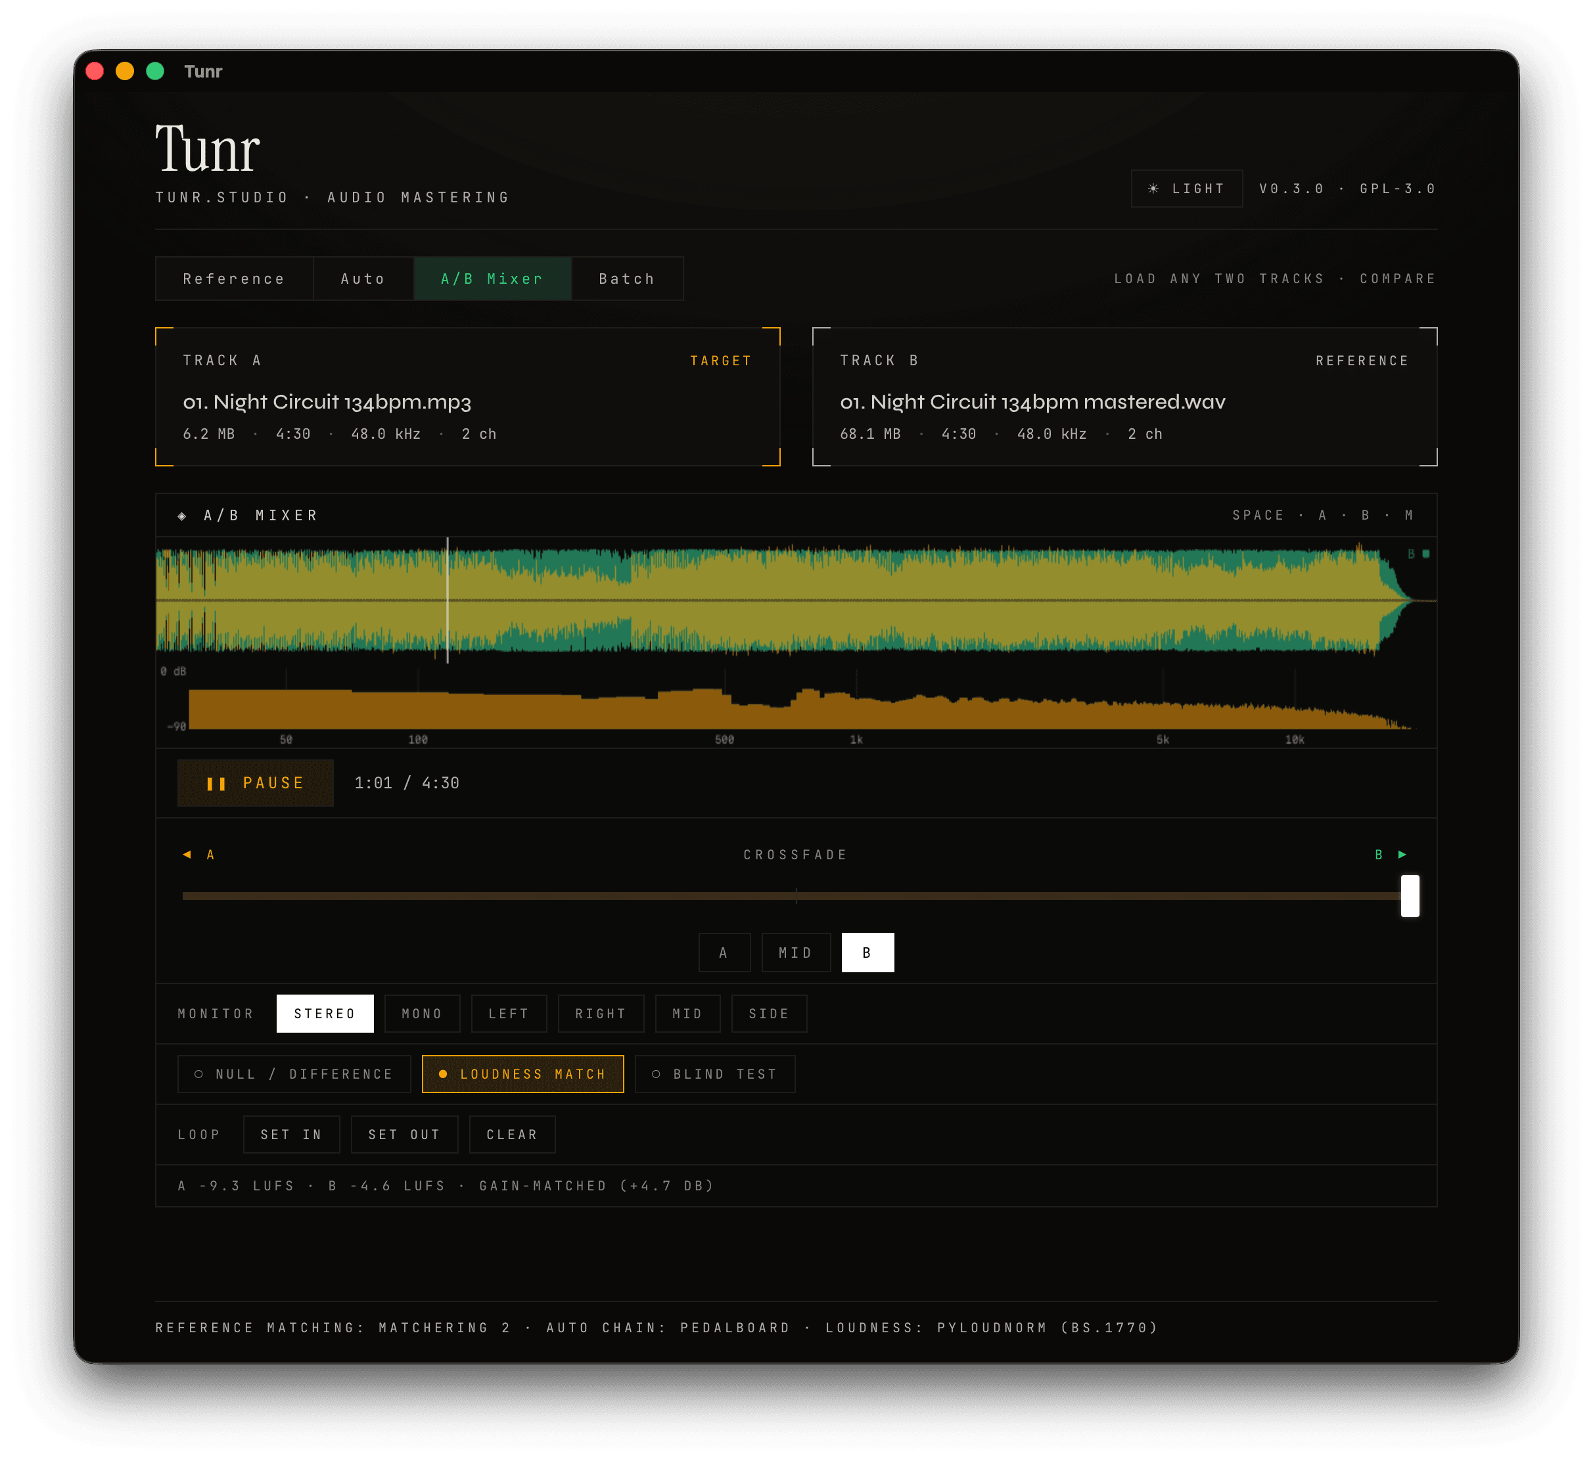Click the footer Reference Matching credits

(x=657, y=1328)
